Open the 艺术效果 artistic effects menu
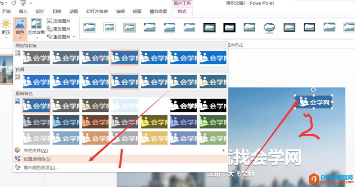The image size is (355, 187). 36,29
